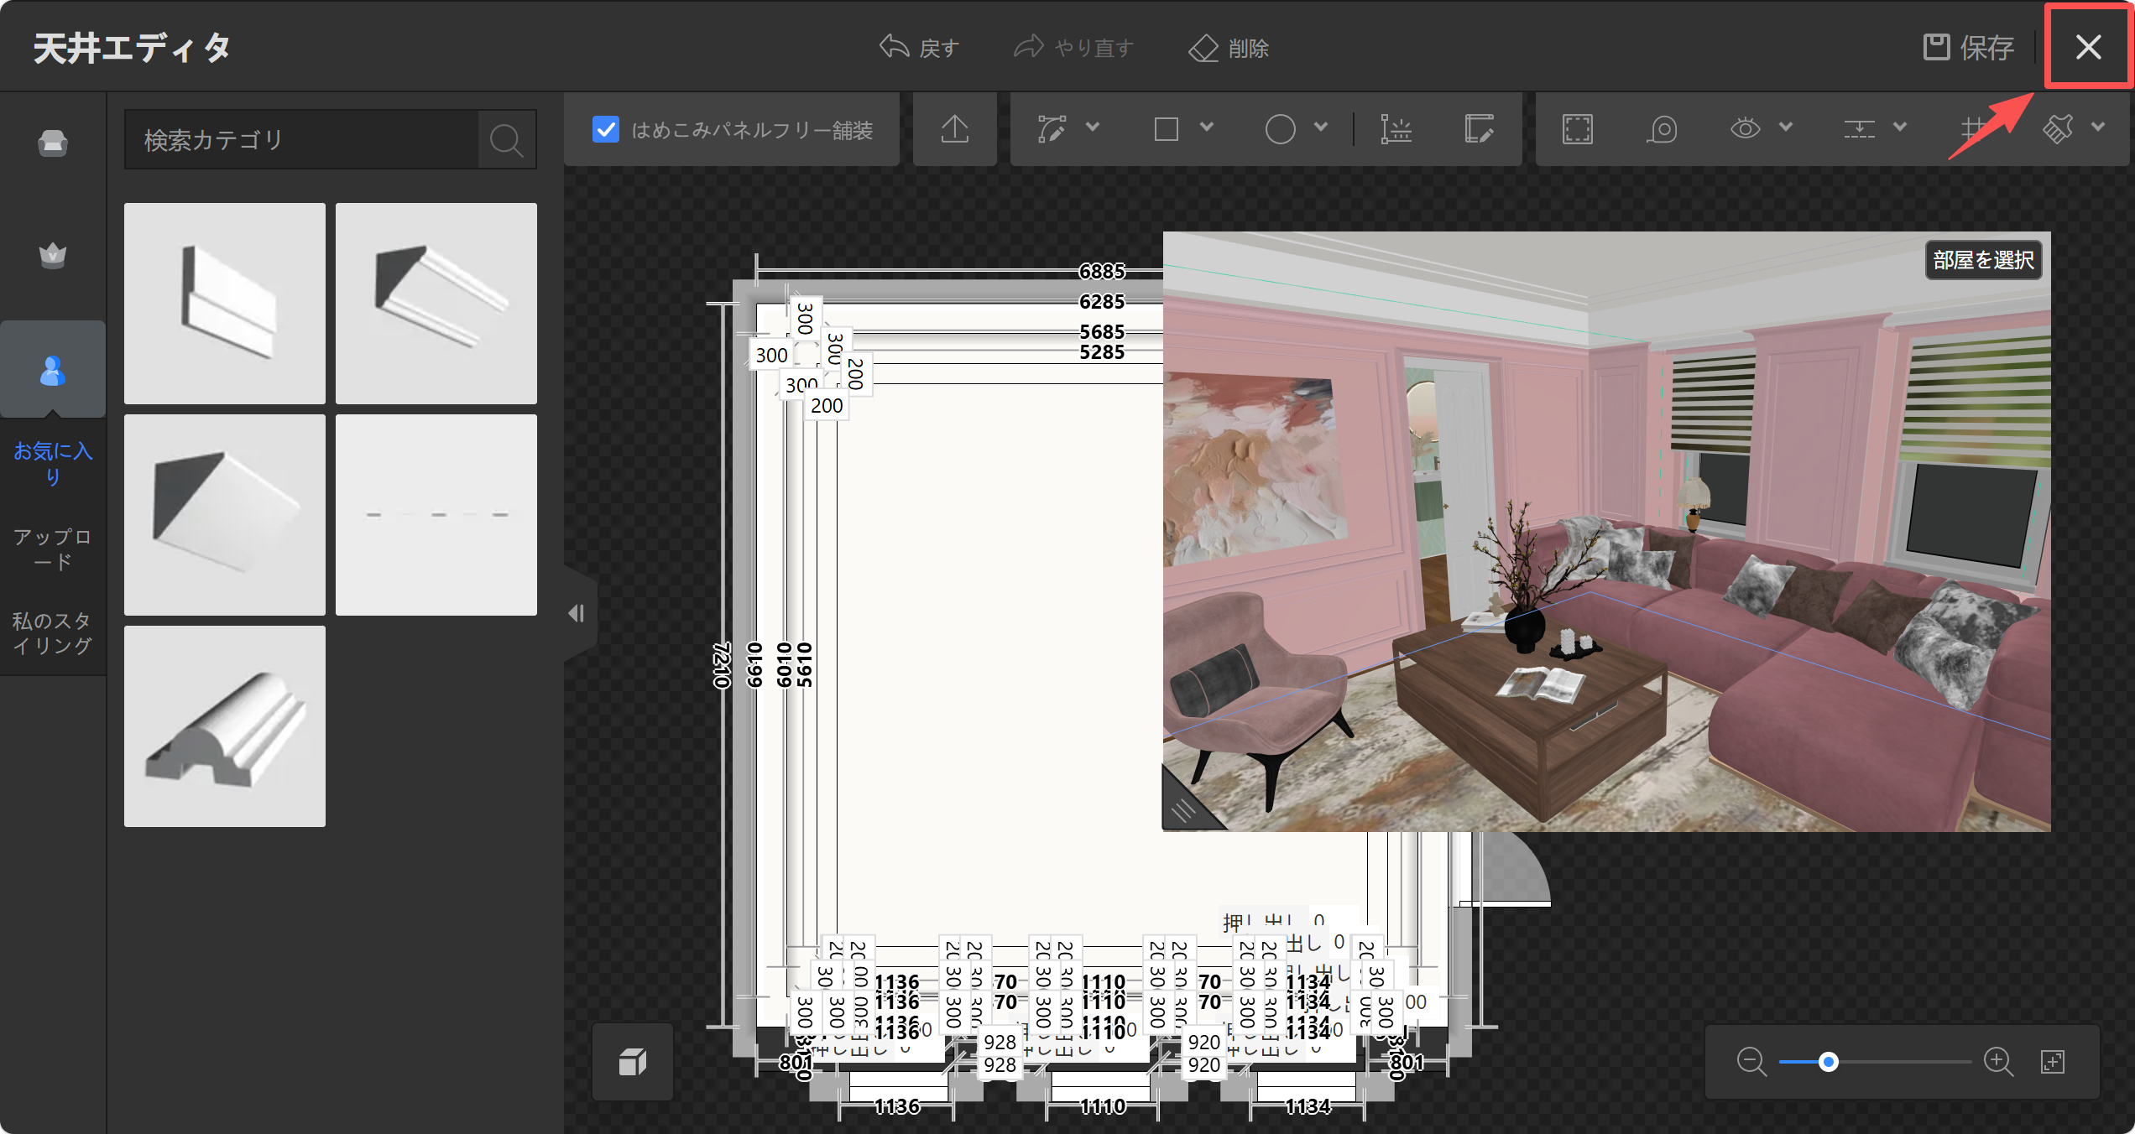Toggle the eye visibility icon
This screenshot has height=1134, width=2135.
tap(1746, 128)
